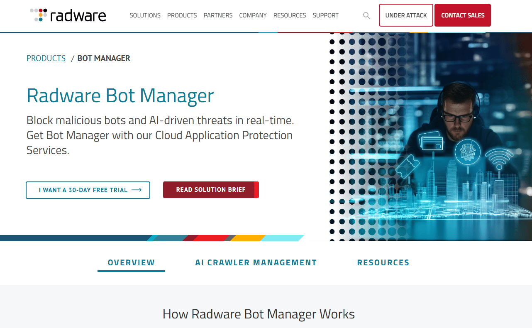Click the Bot Manager breadcrumb text
The width and height of the screenshot is (532, 328).
tap(104, 59)
